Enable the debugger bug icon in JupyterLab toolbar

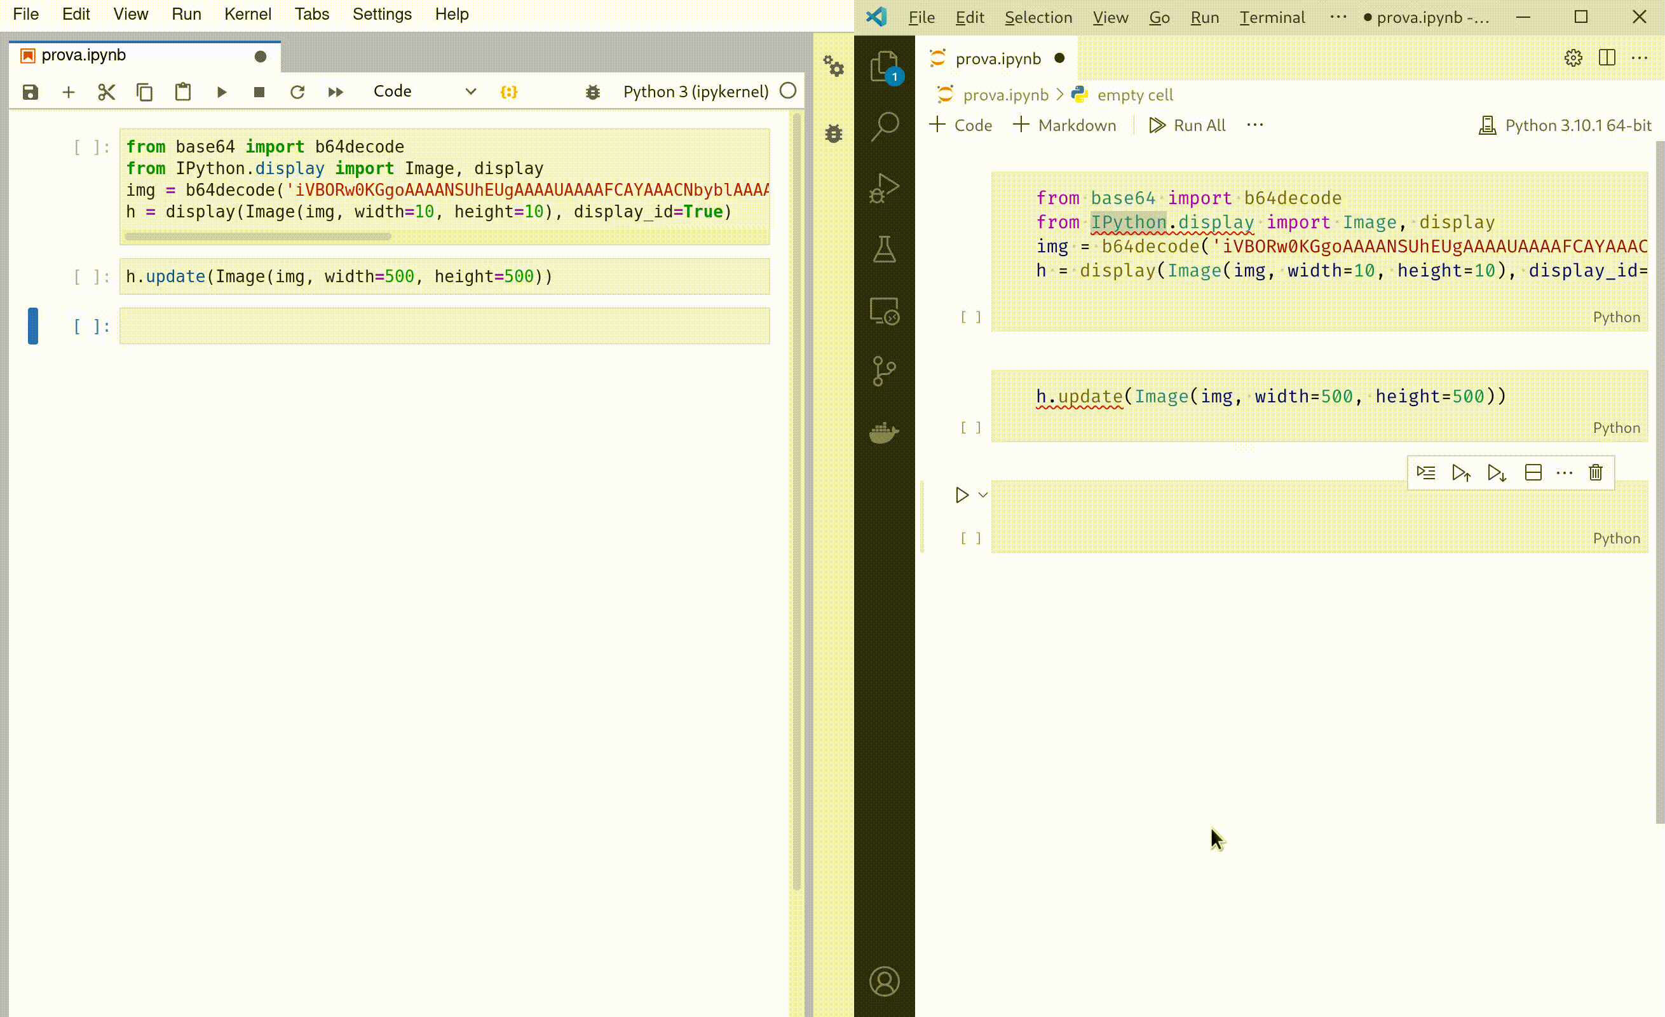593,92
